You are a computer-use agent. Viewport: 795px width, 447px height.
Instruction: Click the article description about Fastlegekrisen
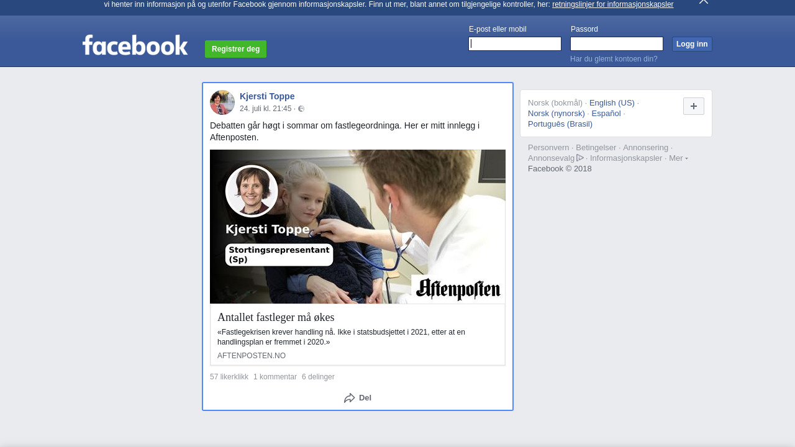point(341,337)
